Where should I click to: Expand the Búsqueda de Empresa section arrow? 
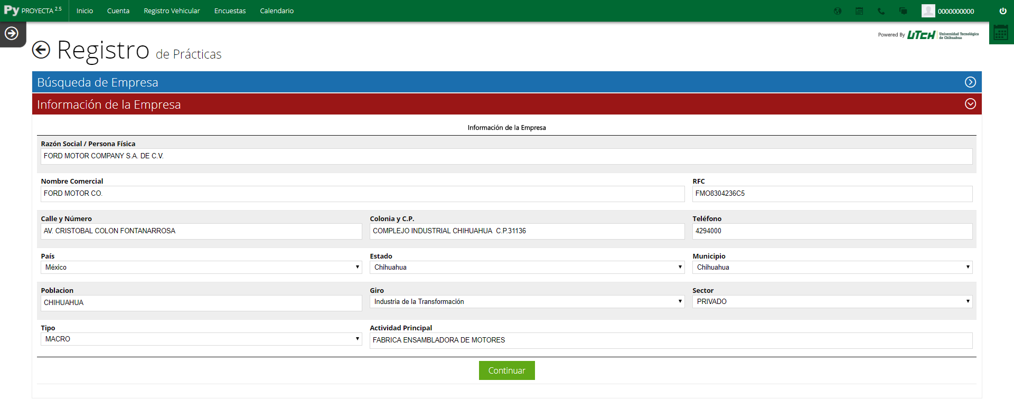[x=970, y=82]
